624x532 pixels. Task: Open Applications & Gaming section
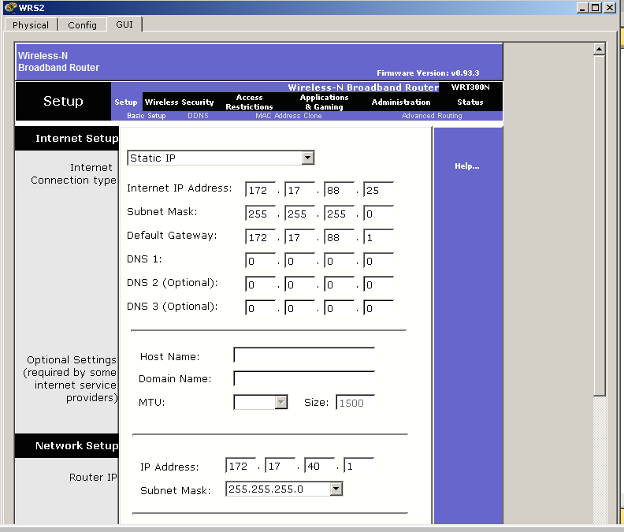click(x=324, y=102)
